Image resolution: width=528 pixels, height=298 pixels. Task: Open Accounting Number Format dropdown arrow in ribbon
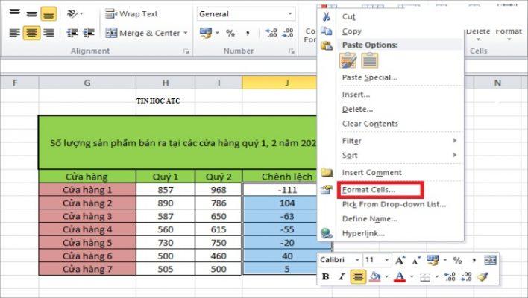pyautogui.click(x=217, y=33)
